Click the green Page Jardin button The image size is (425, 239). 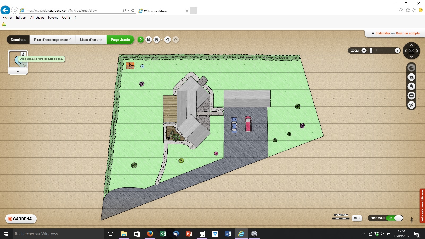pos(120,40)
